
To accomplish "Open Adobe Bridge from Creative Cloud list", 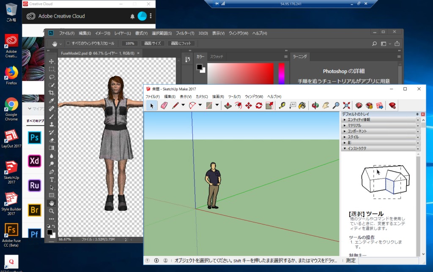I will [35, 210].
